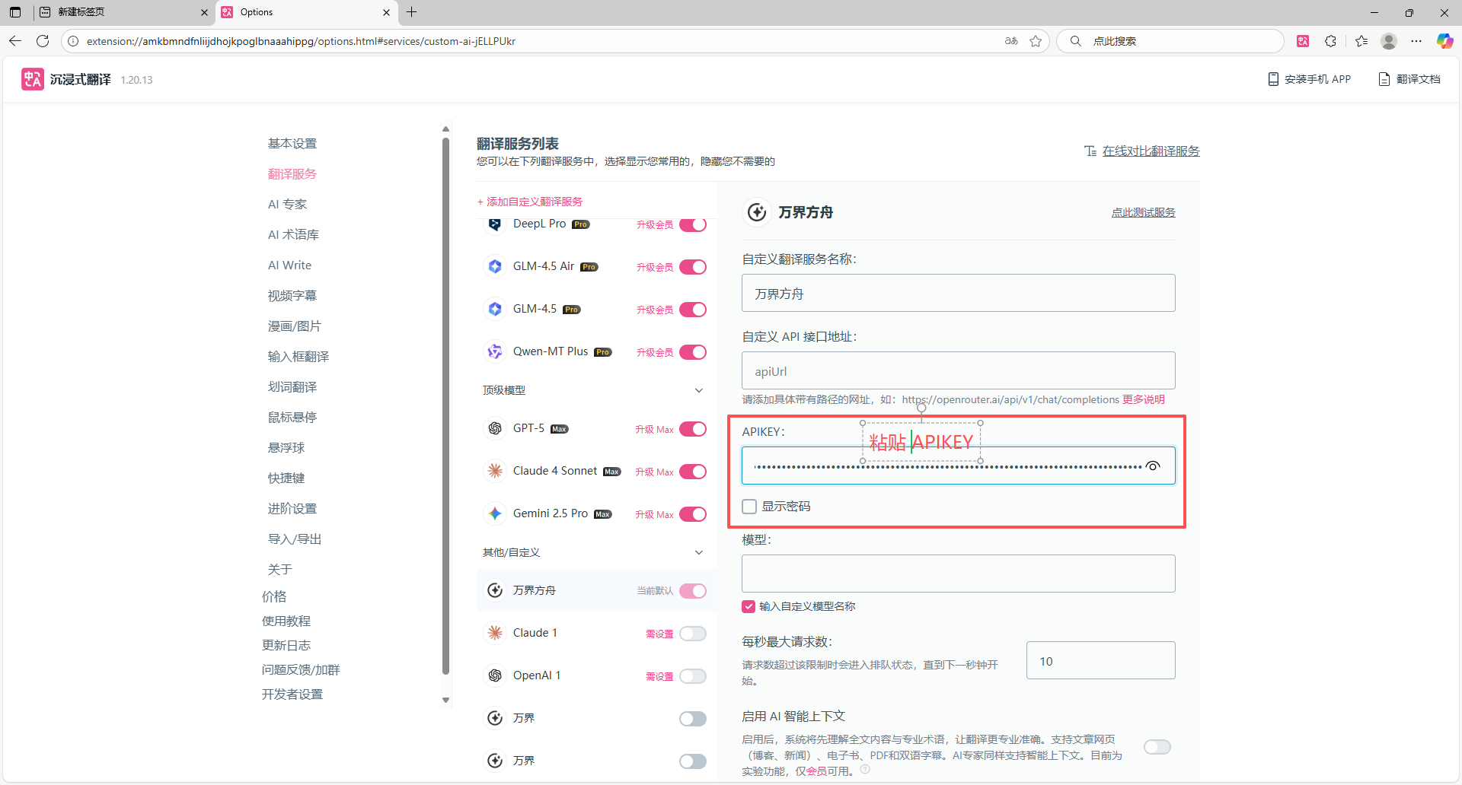Click the DeepL Pro service icon

[x=495, y=224]
